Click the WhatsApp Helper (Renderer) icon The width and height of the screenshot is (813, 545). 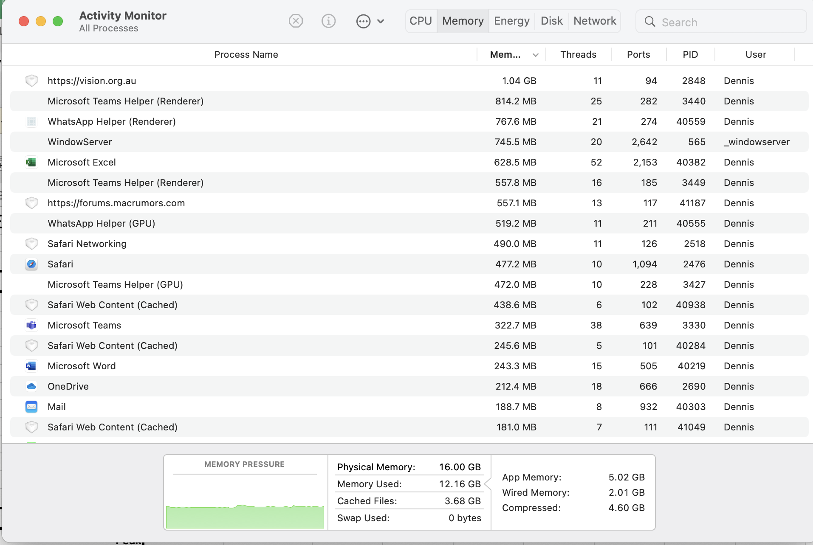pos(31,121)
